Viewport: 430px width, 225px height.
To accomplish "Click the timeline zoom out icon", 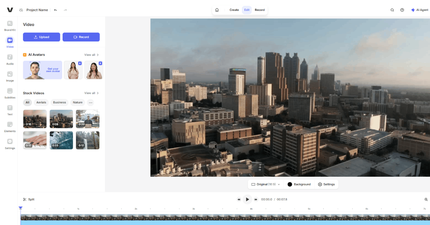I will tap(426, 199).
